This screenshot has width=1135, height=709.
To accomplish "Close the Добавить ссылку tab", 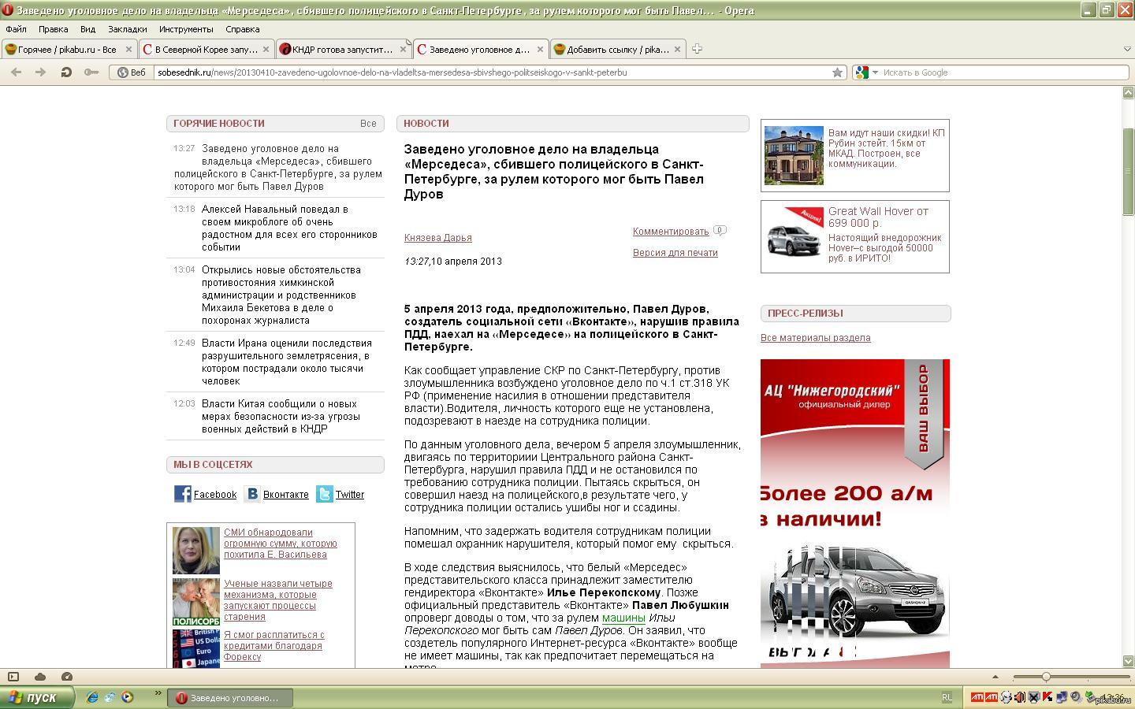I will [x=677, y=49].
